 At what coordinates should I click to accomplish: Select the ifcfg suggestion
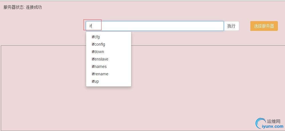[109, 37]
